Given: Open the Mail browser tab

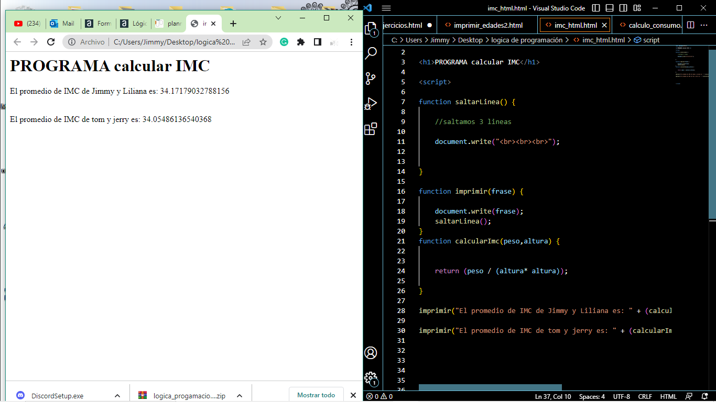Looking at the screenshot, I should [x=62, y=24].
